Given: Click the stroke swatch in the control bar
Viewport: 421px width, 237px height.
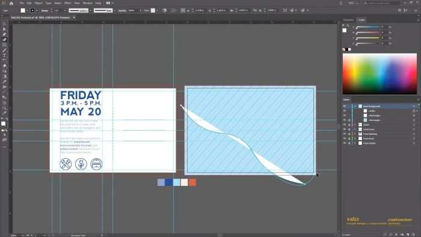Looking at the screenshot, I should 32,10.
